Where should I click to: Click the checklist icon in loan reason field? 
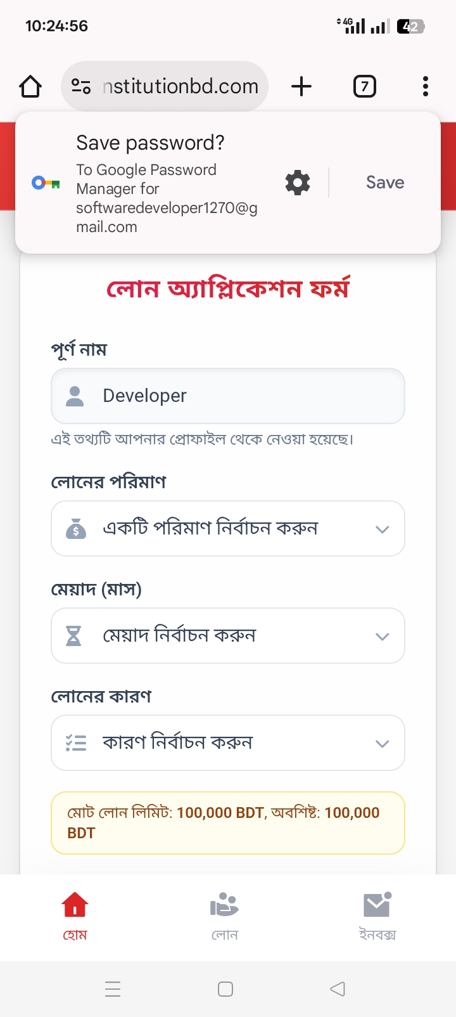76,743
